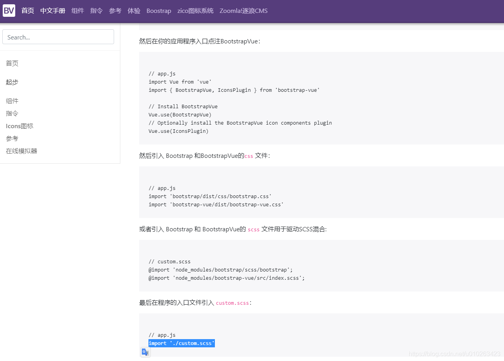
Task: Open the Zoomla!逐浪CMS link
Action: [x=243, y=11]
